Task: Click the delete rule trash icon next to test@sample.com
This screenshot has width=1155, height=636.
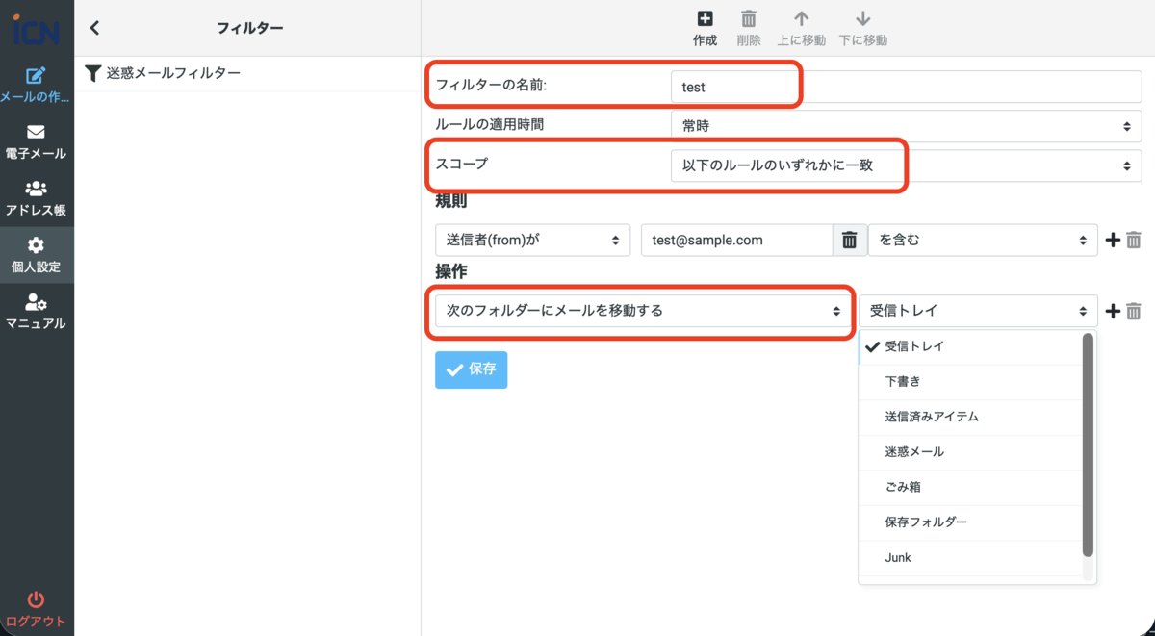Action: [x=849, y=240]
